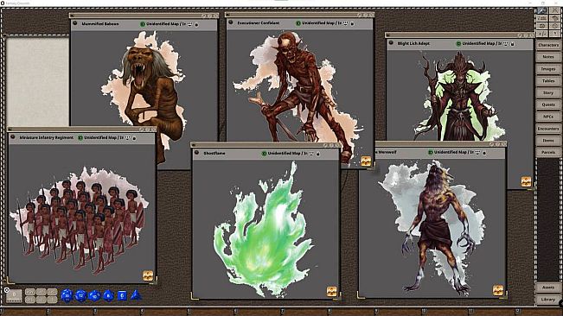
Task: Click the Executioner Confidant window link icon
Action: [231, 22]
